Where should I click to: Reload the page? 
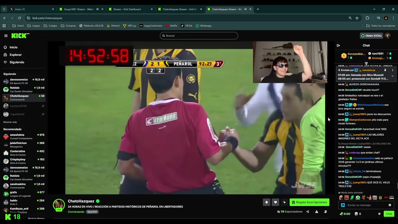coord(19,18)
